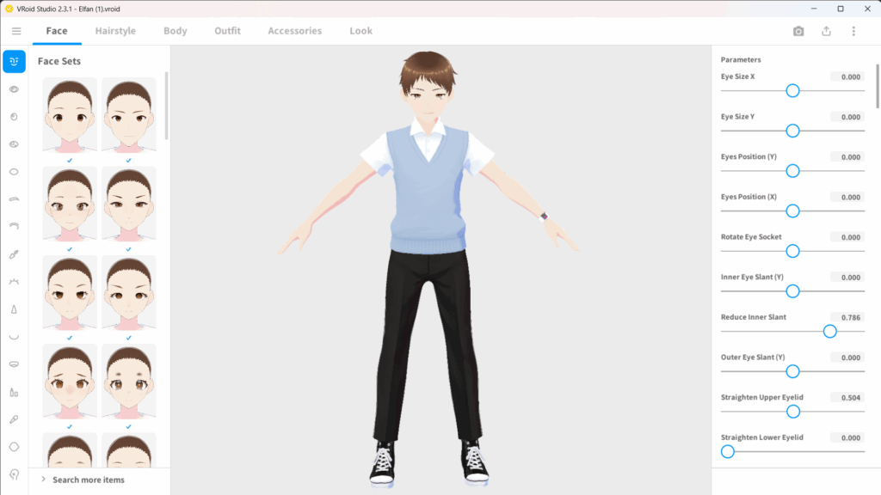881x495 pixels.
Task: Click the Eye Size Y value field
Action: 847,117
